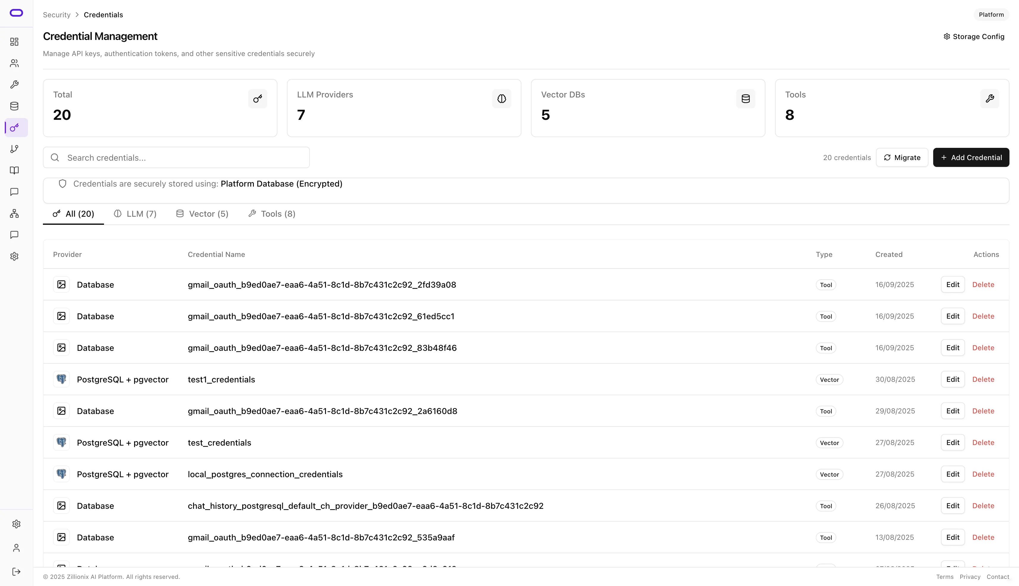
Task: Select the users icon in the sidebar
Action: (15, 63)
